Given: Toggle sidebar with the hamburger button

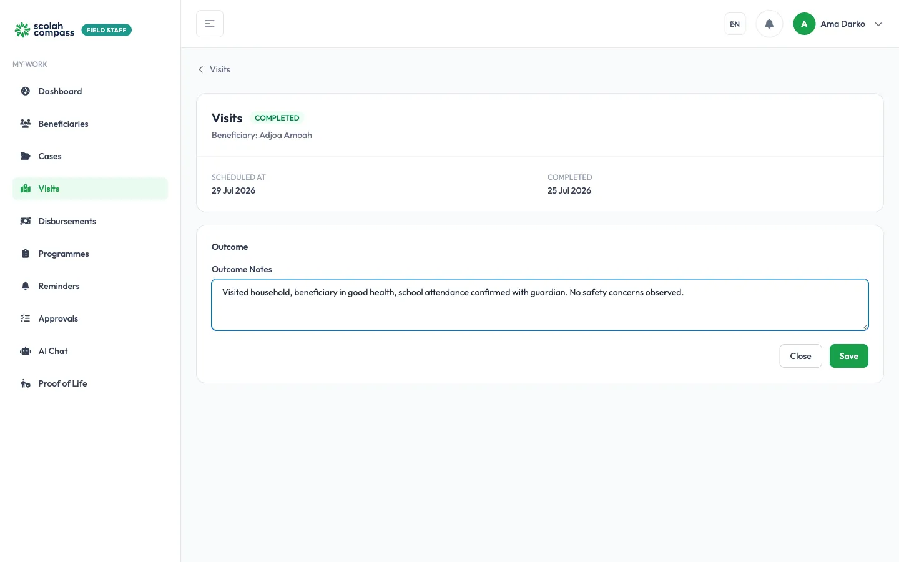Looking at the screenshot, I should [x=210, y=24].
